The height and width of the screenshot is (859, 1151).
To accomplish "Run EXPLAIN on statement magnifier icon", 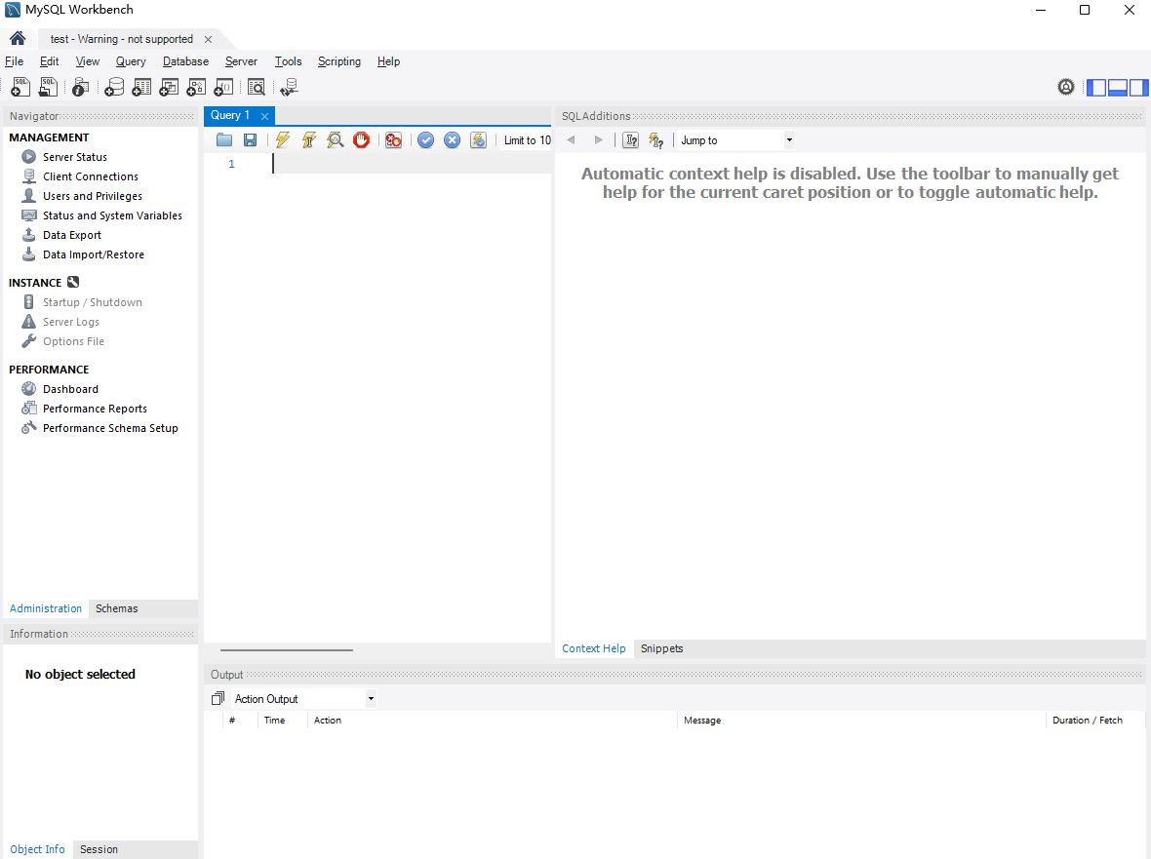I will (336, 140).
